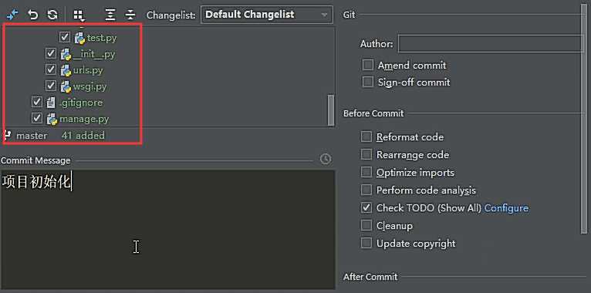
Task: Click the Refresh changes icon
Action: coord(52,15)
